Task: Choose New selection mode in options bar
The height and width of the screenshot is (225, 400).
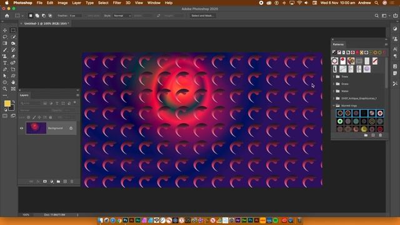Action: (31, 16)
